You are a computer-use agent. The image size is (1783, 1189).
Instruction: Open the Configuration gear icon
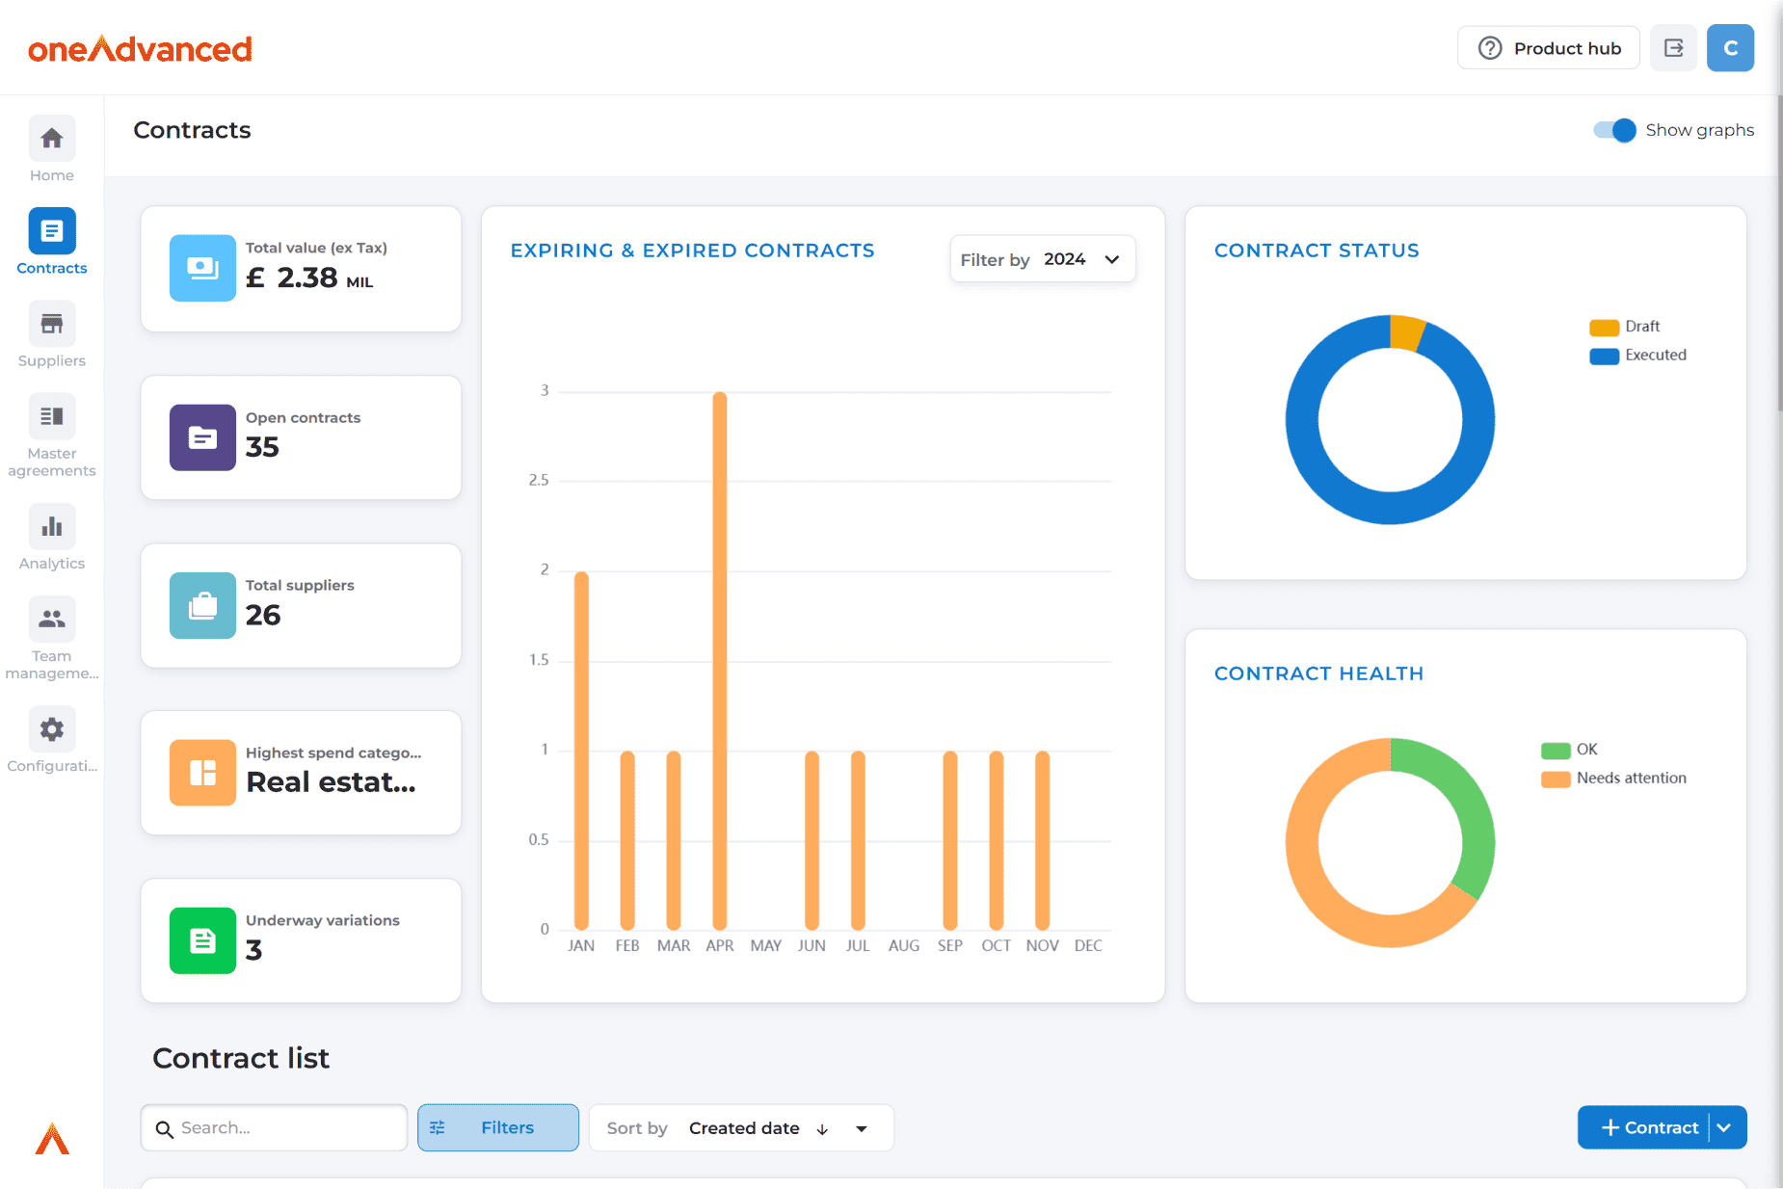[52, 730]
